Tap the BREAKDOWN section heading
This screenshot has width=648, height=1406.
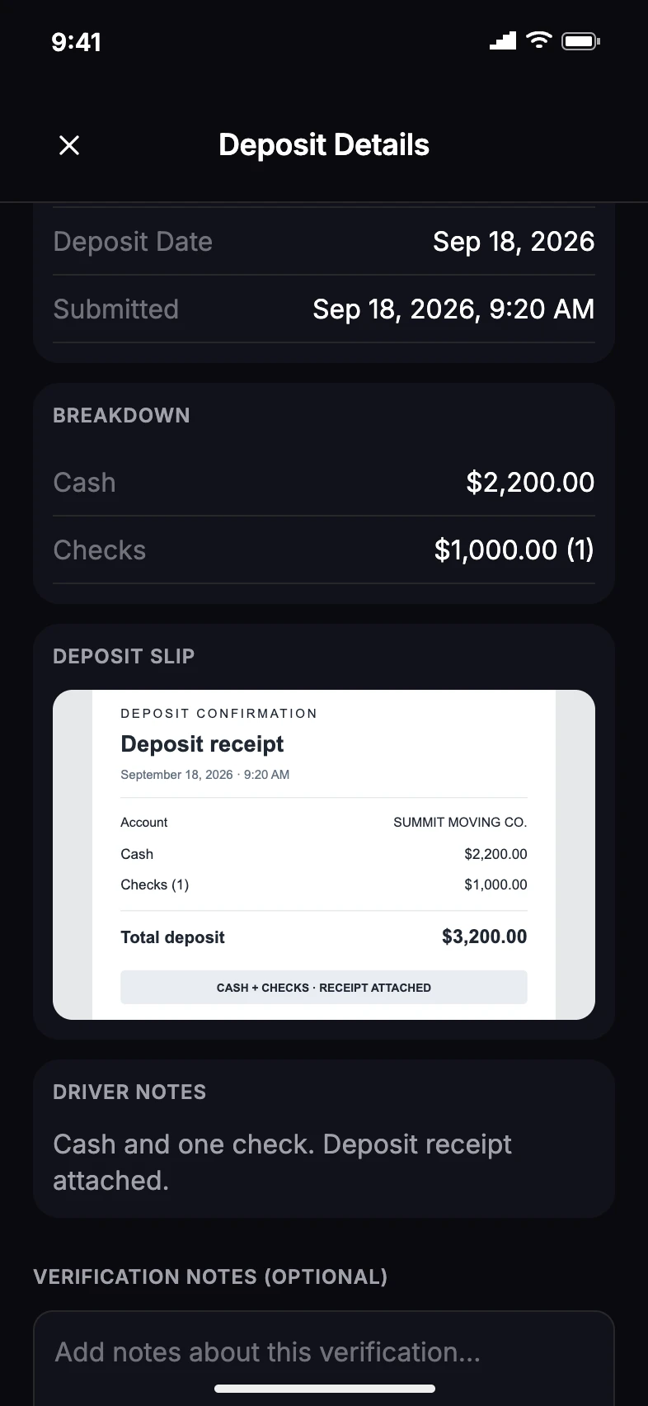click(x=121, y=415)
